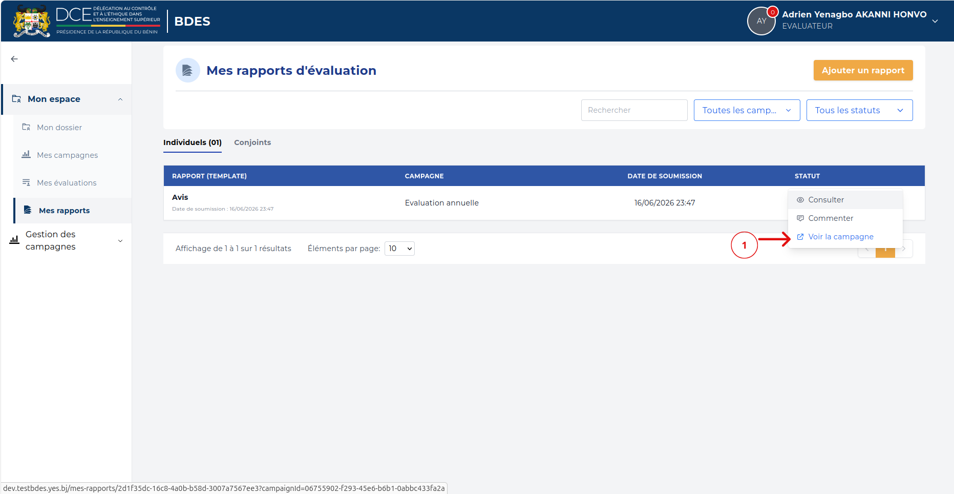The height and width of the screenshot is (494, 954).
Task: Click the Ajouter un rapport button
Action: click(x=863, y=70)
